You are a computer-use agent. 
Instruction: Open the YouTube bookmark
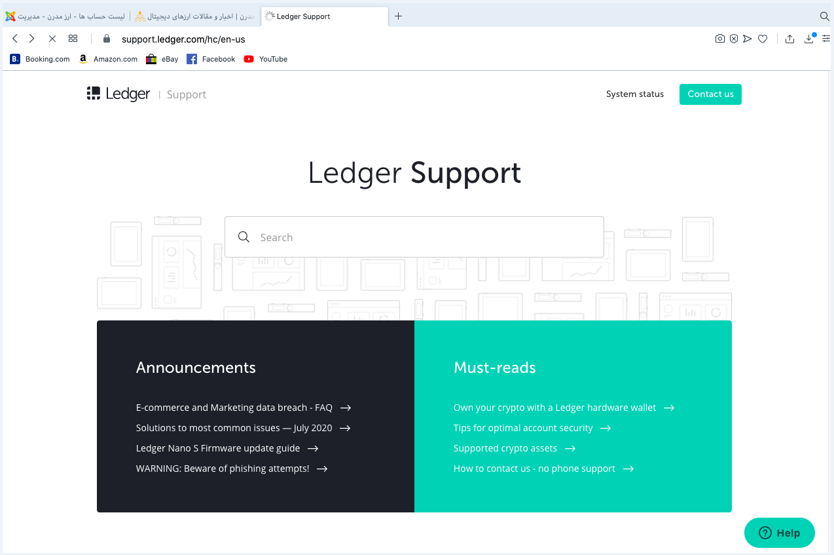coord(266,59)
